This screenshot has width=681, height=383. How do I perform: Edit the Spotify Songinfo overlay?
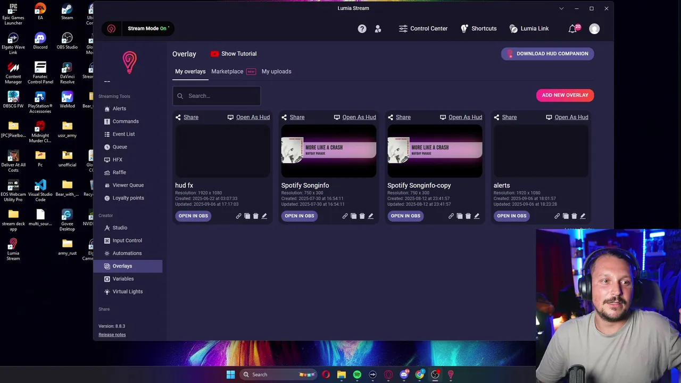(371, 216)
